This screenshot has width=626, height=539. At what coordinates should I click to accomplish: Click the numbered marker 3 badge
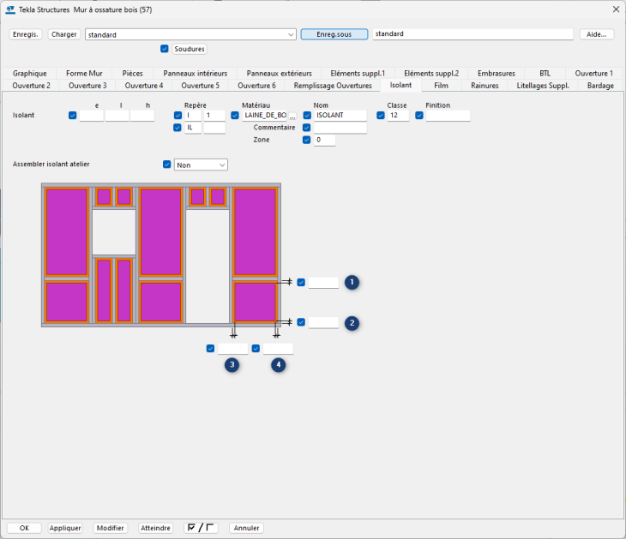click(232, 365)
